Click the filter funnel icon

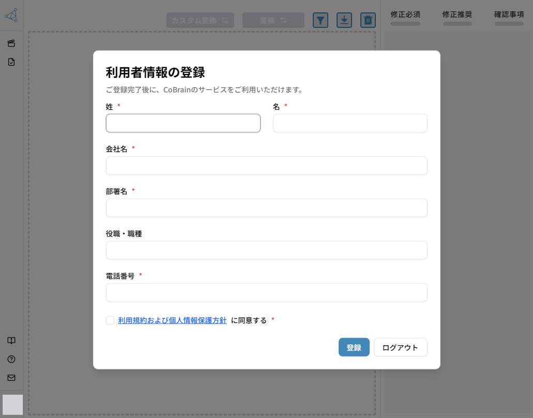coord(321,20)
